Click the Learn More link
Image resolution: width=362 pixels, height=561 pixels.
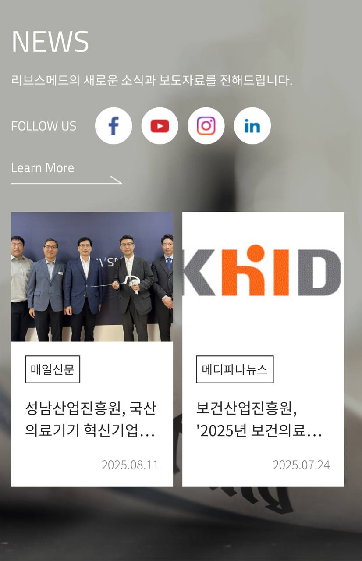tap(43, 168)
